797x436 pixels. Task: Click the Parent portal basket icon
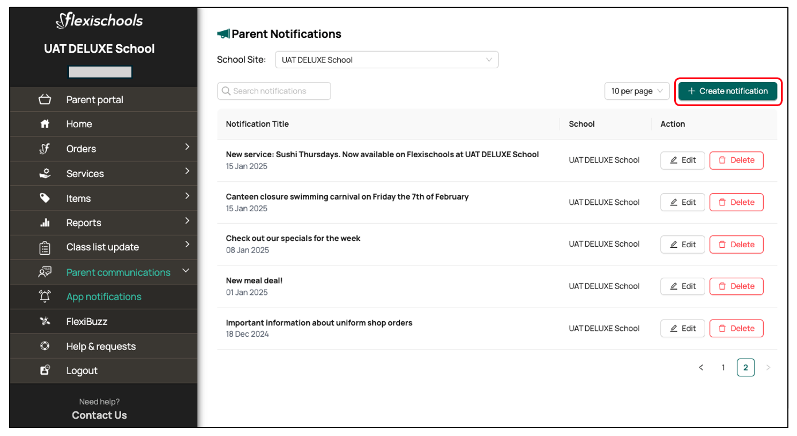(45, 100)
